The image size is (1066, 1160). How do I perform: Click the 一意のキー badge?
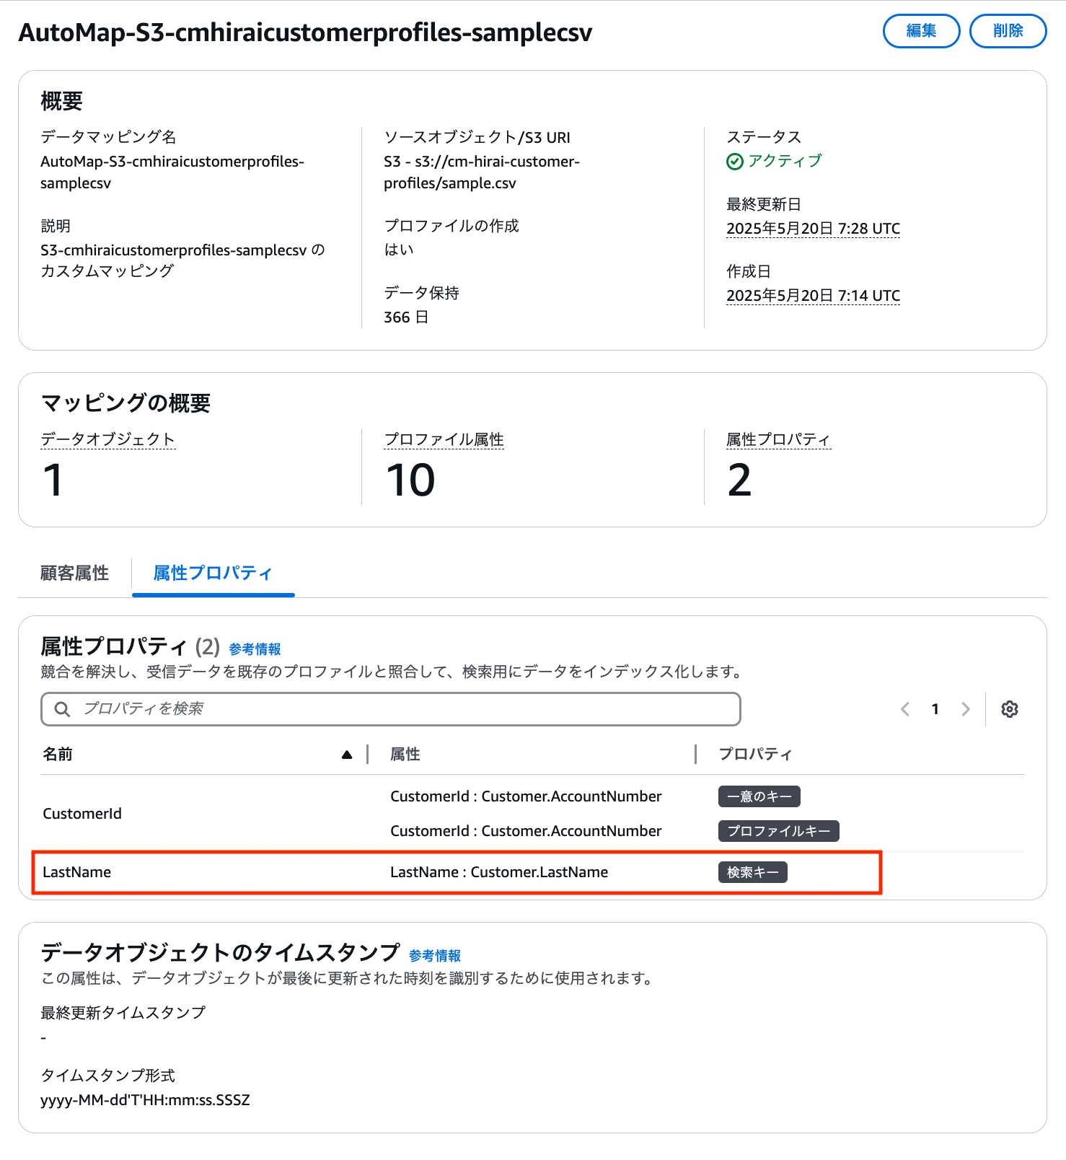[759, 796]
